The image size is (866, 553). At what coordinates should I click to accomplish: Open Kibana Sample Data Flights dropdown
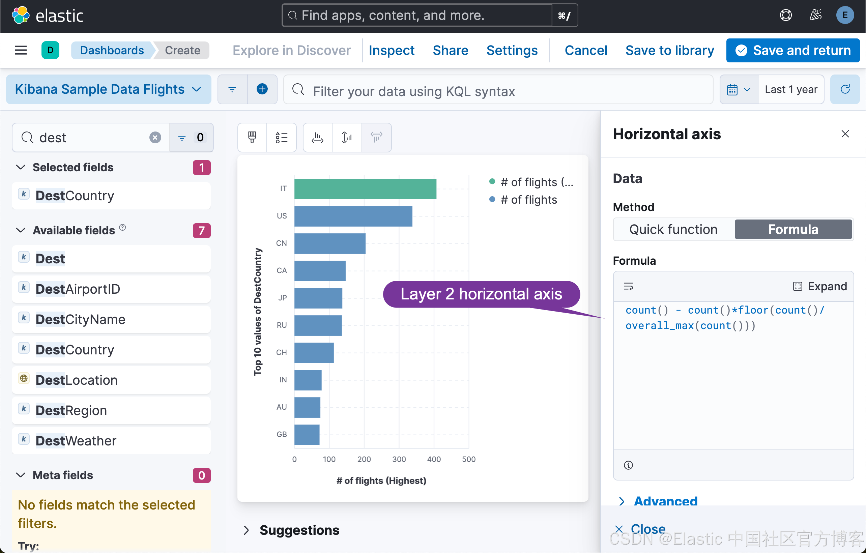pyautogui.click(x=109, y=89)
